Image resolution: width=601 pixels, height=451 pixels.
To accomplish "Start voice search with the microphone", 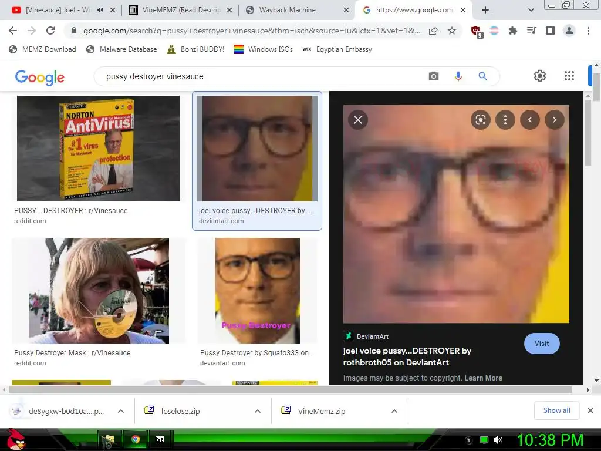I will [x=458, y=76].
